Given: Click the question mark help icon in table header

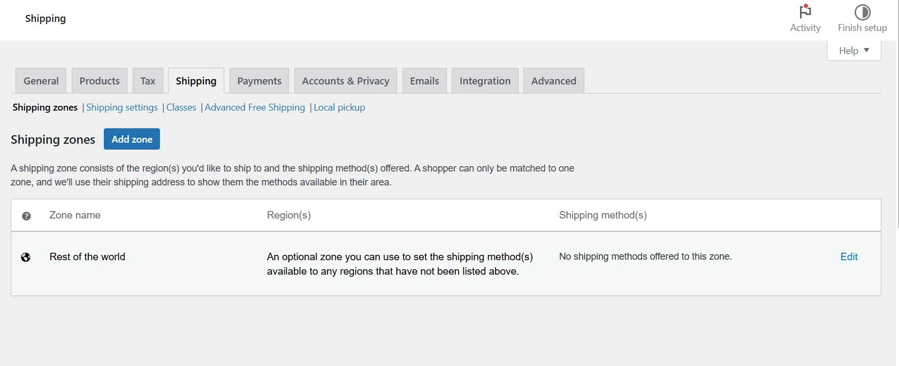Looking at the screenshot, I should coord(26,216).
